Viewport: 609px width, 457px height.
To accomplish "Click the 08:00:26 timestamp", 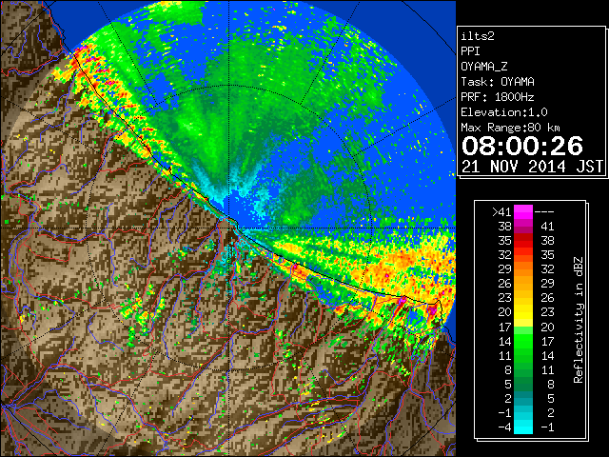I will [522, 146].
